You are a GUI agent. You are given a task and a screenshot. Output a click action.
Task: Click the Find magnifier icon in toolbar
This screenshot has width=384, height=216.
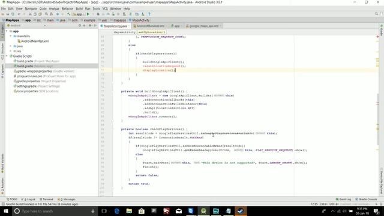[x=46, y=14]
